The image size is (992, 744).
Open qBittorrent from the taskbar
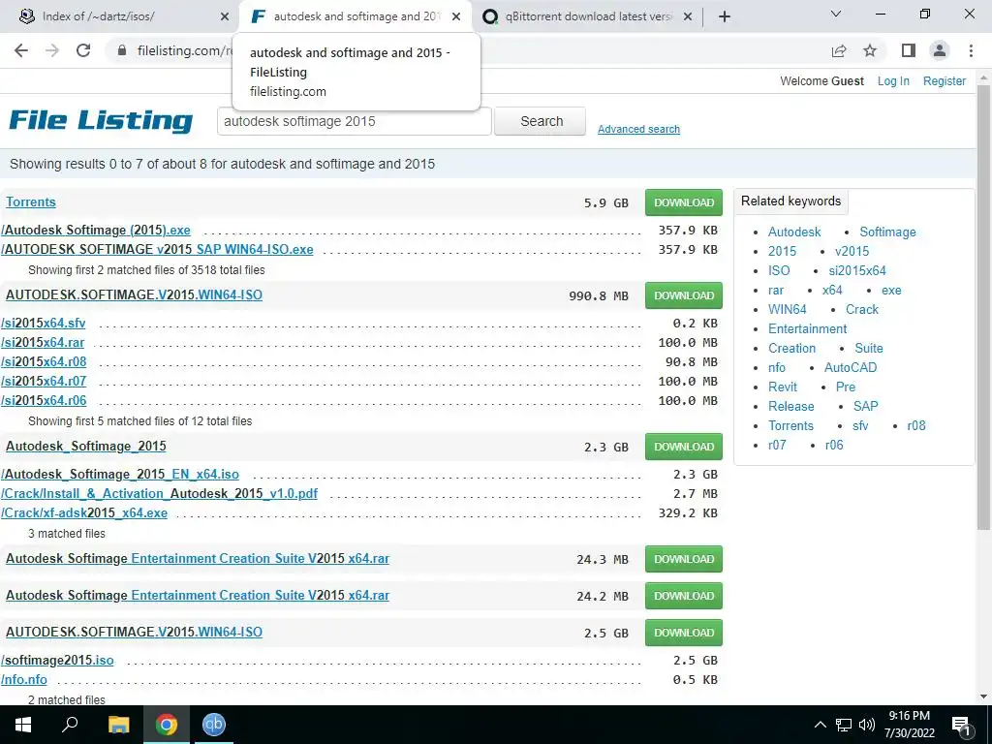[x=214, y=725]
